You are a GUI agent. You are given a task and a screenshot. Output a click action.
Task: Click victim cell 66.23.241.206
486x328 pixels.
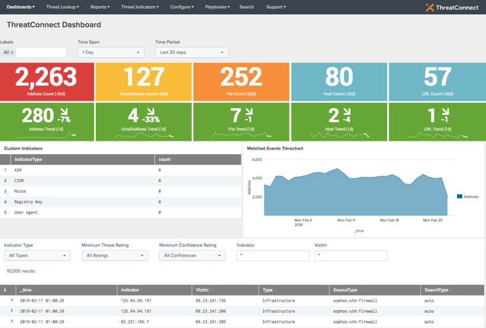click(x=211, y=311)
